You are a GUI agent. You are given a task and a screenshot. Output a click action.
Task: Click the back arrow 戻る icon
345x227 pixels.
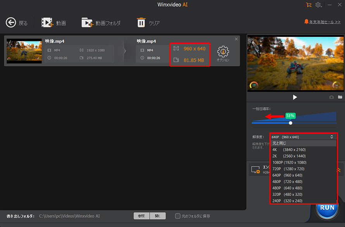[x=11, y=23]
